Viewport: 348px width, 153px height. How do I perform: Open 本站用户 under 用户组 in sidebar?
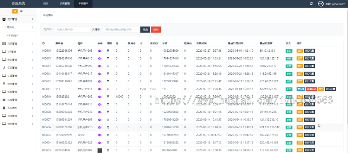[x=13, y=36]
